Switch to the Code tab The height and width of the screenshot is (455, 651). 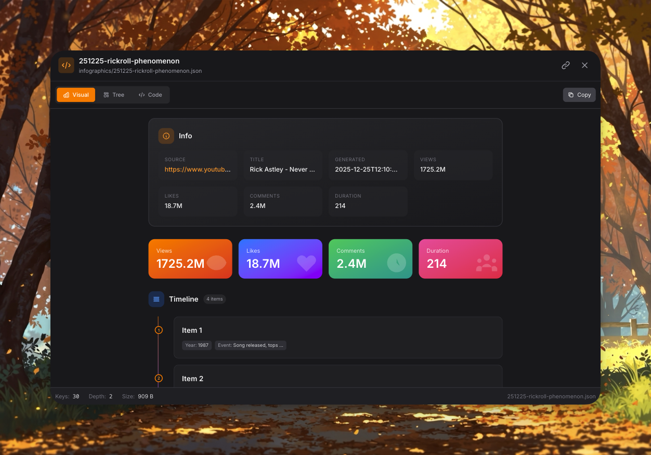(150, 95)
